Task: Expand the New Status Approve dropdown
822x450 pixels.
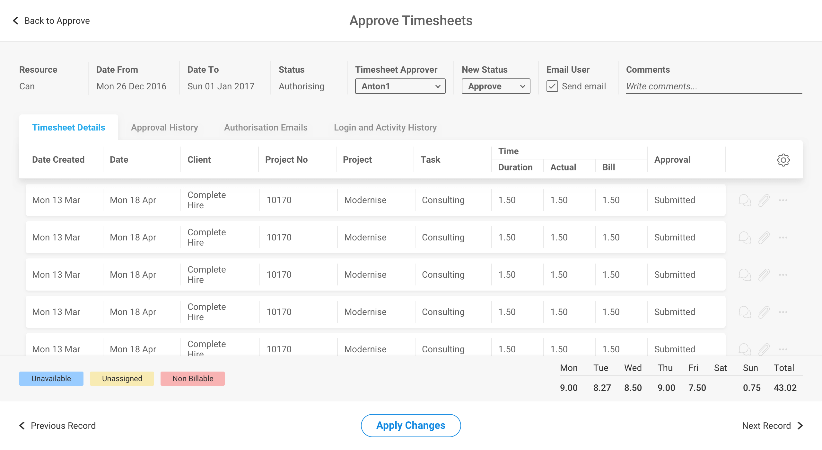Action: tap(496, 86)
